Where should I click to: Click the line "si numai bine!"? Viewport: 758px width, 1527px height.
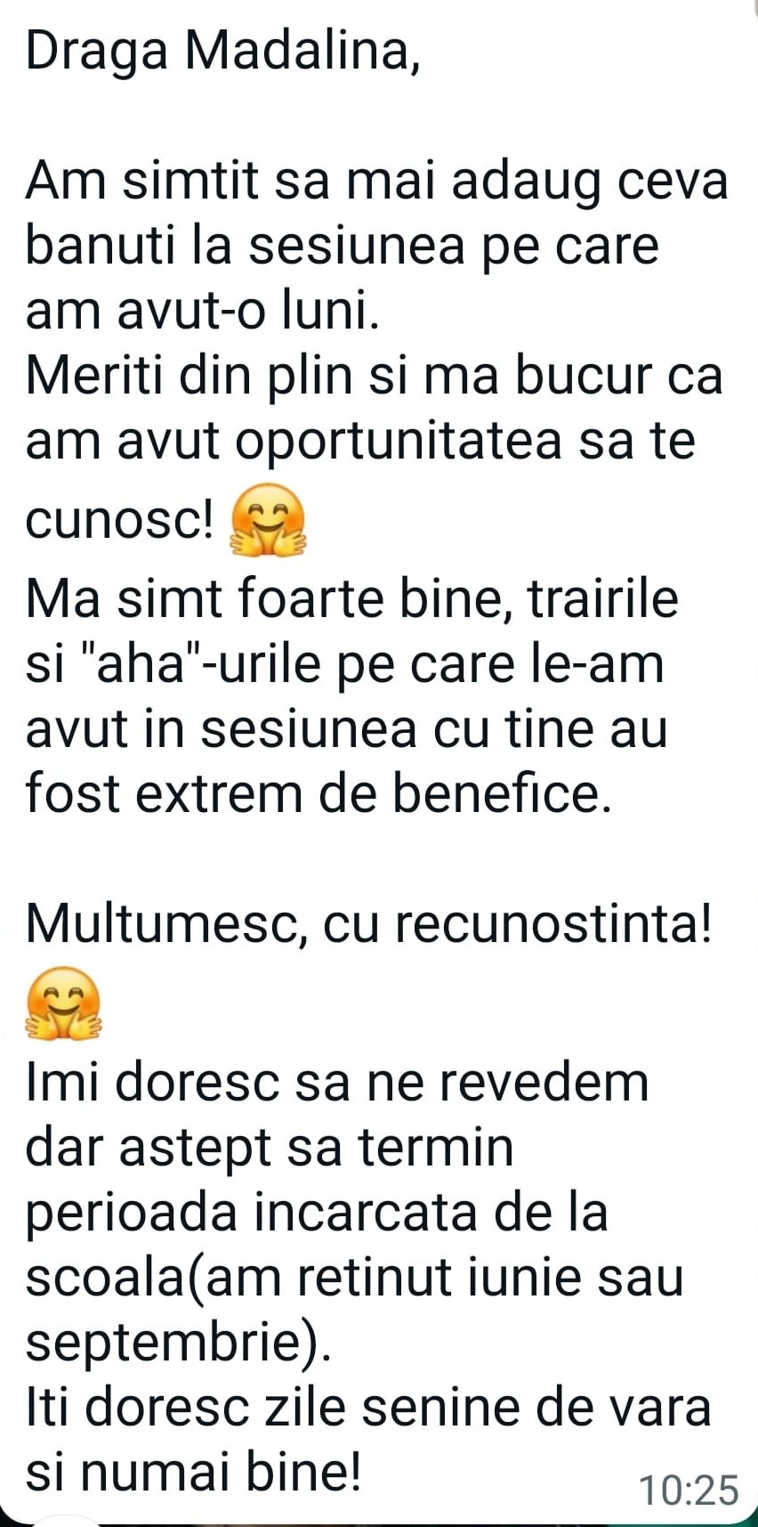pyautogui.click(x=194, y=1474)
